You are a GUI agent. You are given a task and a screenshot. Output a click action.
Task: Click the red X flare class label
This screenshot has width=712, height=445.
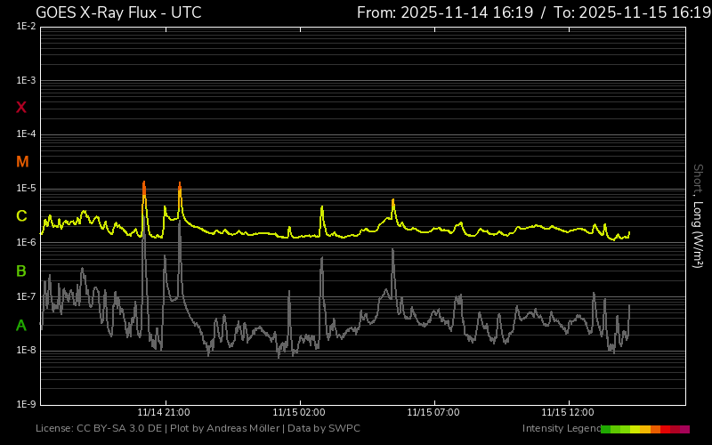tap(21, 108)
